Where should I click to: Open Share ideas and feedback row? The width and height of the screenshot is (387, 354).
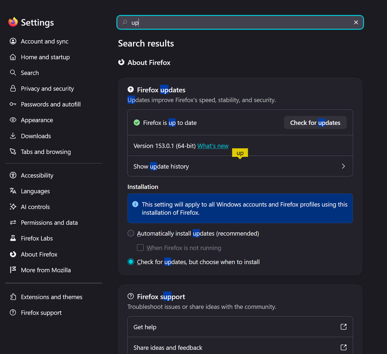(240, 347)
